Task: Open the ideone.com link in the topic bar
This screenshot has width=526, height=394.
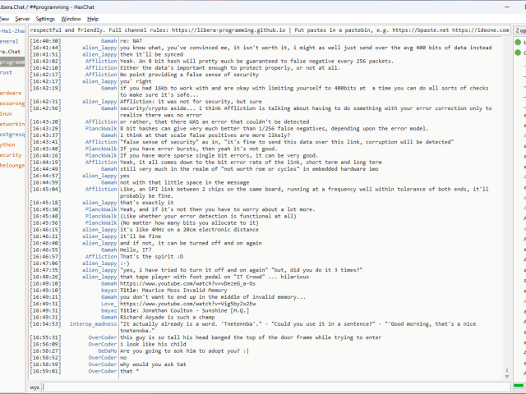Action: [495, 29]
